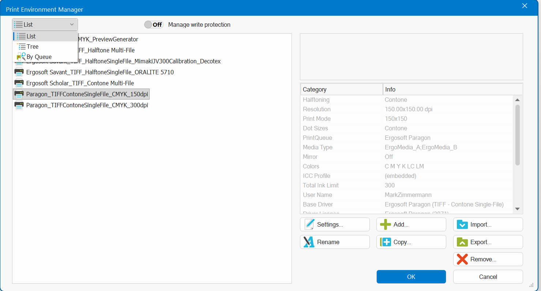Close the Print Environment Manager window
Viewport: 541px width, 291px height.
pyautogui.click(x=525, y=6)
